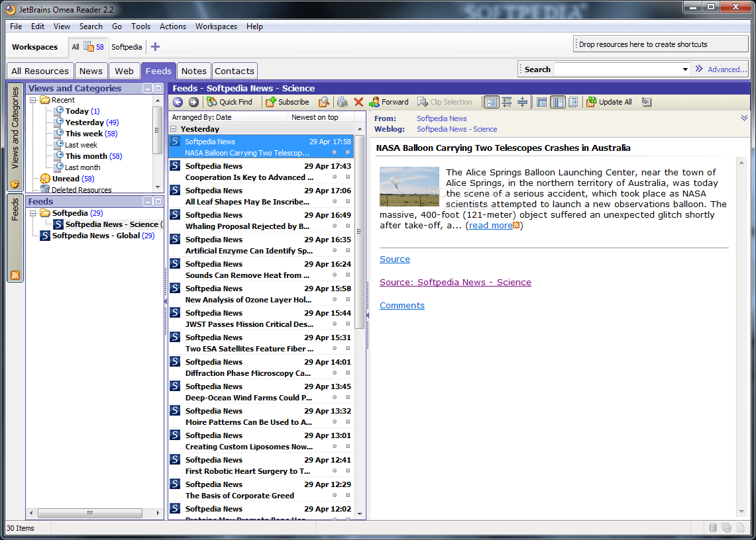Switch to horizontal preview layout icon
The height and width of the screenshot is (540, 756).
[x=541, y=102]
